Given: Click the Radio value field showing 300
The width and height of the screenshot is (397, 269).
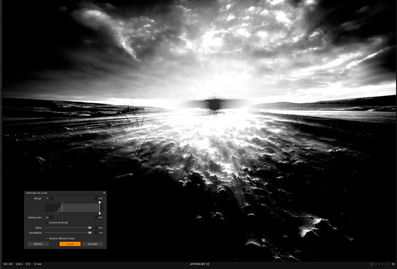Looking at the screenshot, I should coord(100,228).
